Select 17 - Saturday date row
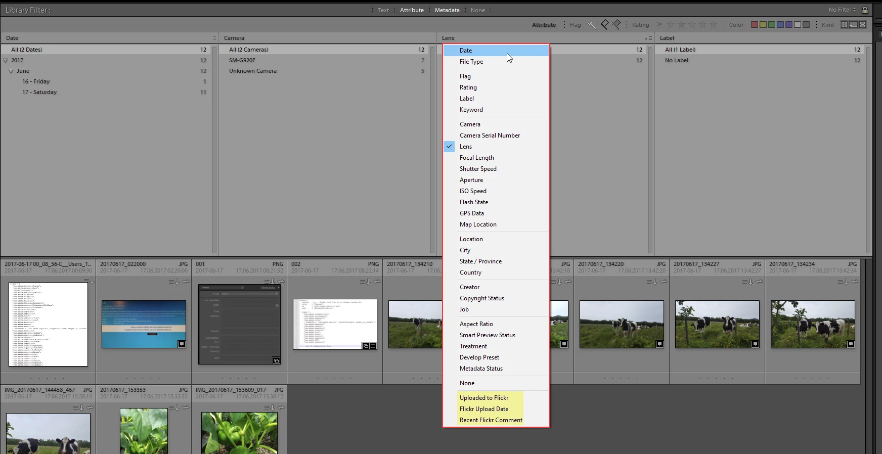This screenshot has height=454, width=882. 106,92
